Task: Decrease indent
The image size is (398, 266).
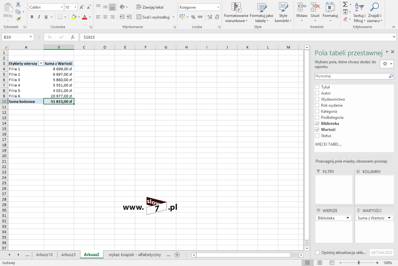Action: click(122, 17)
